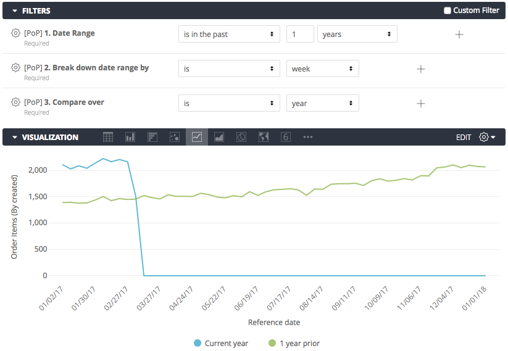Add another Compare over filter value
This screenshot has height=351, width=508.
pyautogui.click(x=421, y=104)
